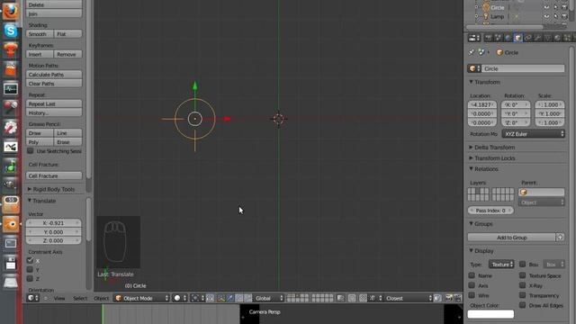Open the display Type Texture dropdown

tap(501, 265)
